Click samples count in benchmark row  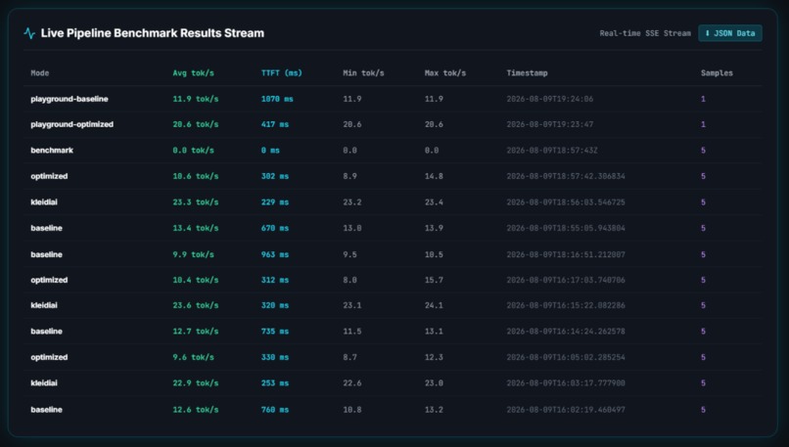click(703, 151)
